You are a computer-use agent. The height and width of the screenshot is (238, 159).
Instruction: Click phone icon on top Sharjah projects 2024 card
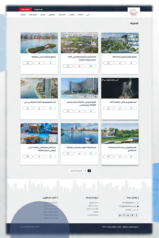(x=79, y=66)
